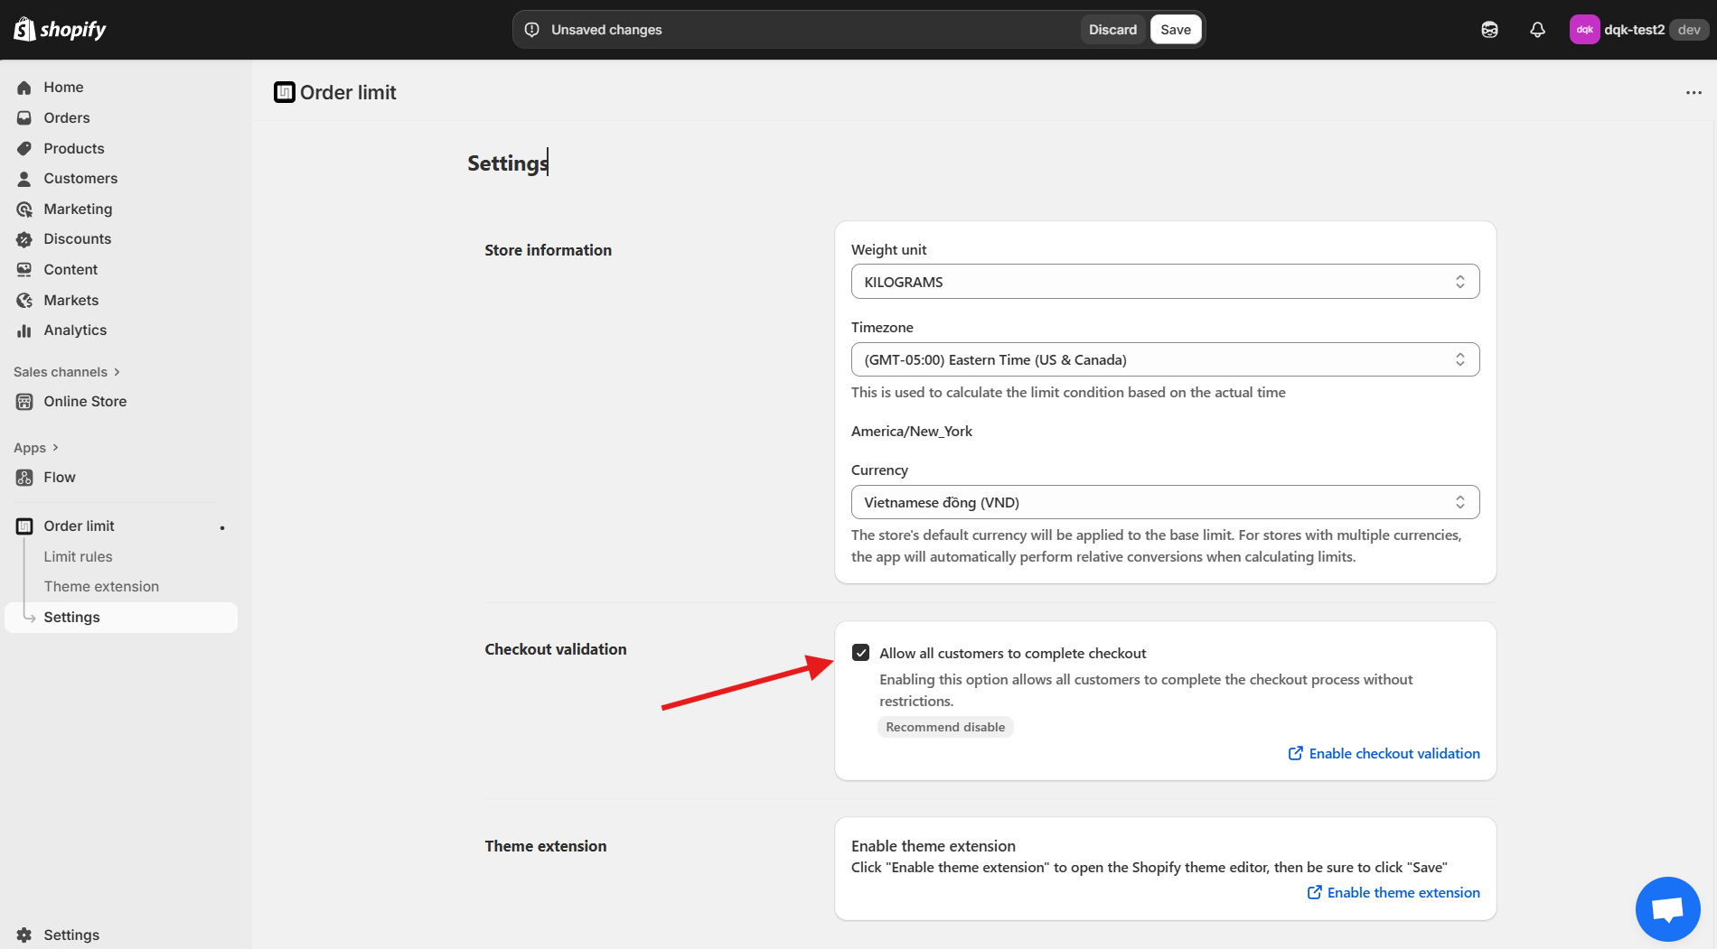The height and width of the screenshot is (949, 1717).
Task: Open the notifications bell
Action: [x=1537, y=30]
